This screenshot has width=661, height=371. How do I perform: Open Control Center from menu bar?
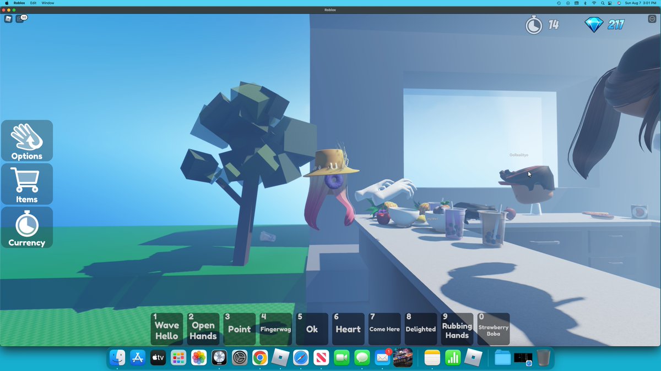[611, 3]
